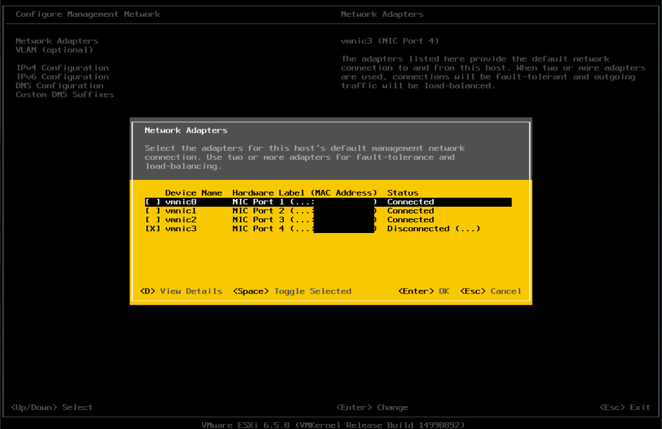This screenshot has height=429, width=662.
Task: Open IPv6 Configuration from the sidebar
Action: click(x=62, y=76)
